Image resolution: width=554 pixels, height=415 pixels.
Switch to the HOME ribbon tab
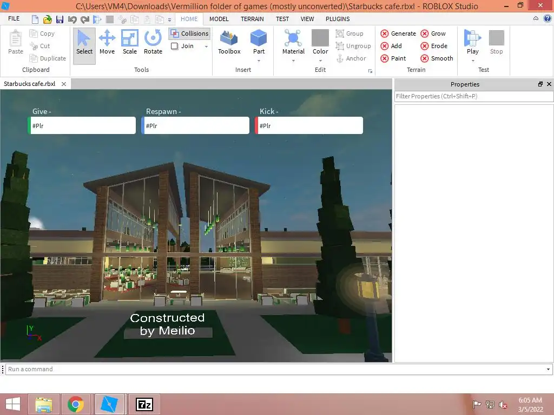[189, 19]
